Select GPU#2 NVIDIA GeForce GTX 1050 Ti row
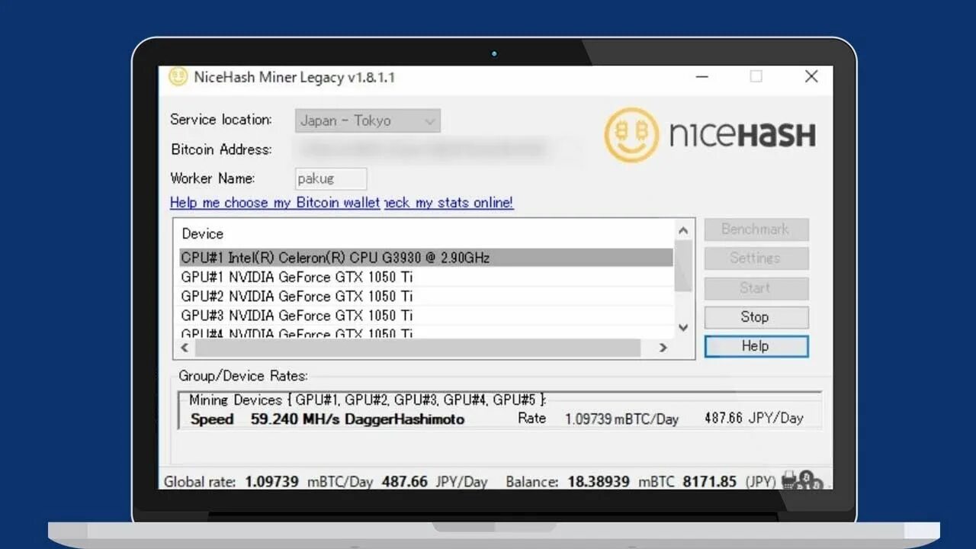Viewport: 976px width, 549px height. [x=426, y=296]
